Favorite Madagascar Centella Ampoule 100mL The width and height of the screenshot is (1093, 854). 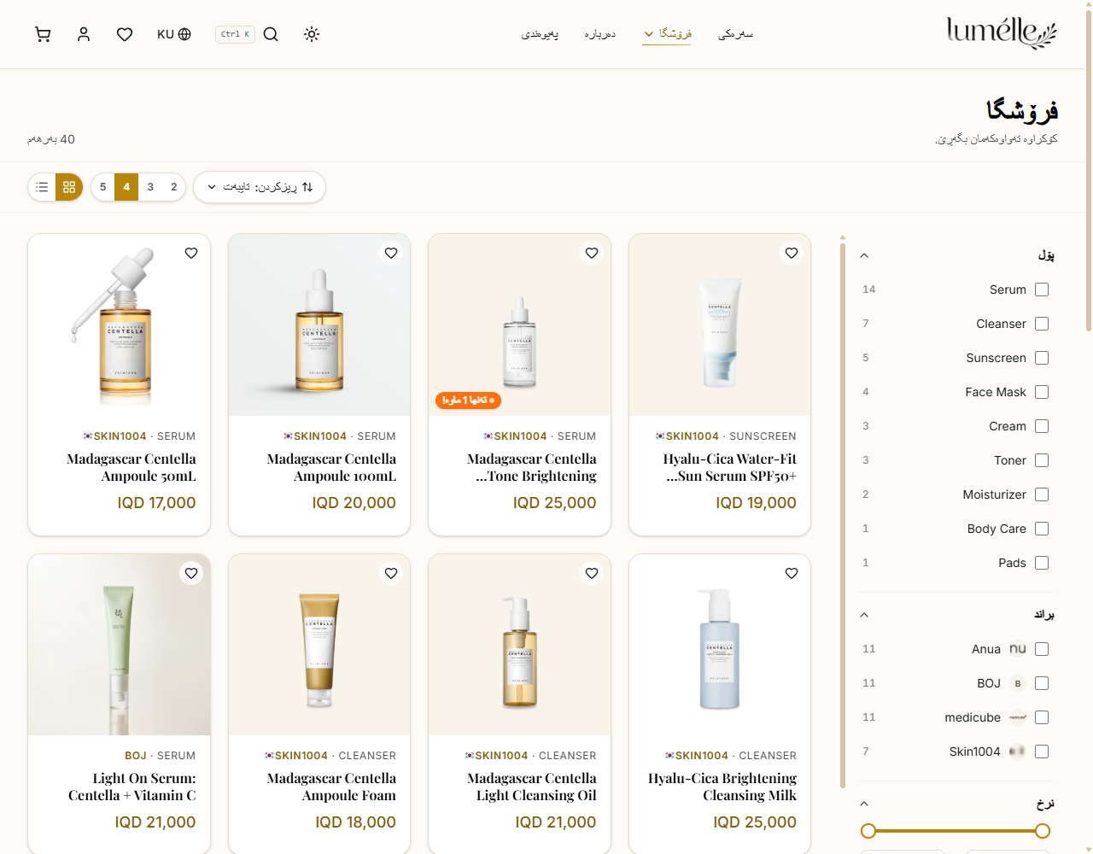pos(391,253)
